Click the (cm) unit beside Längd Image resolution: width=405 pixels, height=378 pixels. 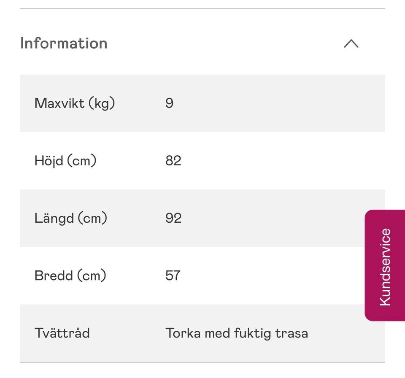92,218
